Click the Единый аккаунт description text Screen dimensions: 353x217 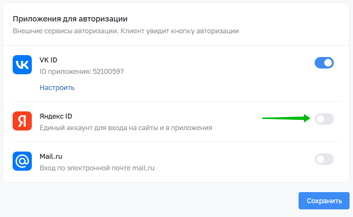[126, 128]
